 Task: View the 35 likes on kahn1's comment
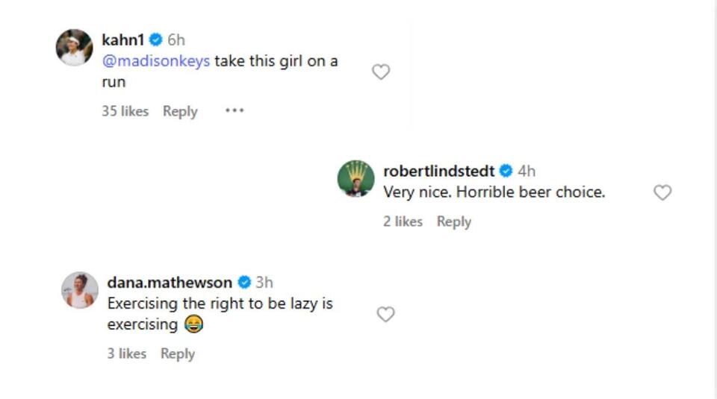click(x=125, y=111)
